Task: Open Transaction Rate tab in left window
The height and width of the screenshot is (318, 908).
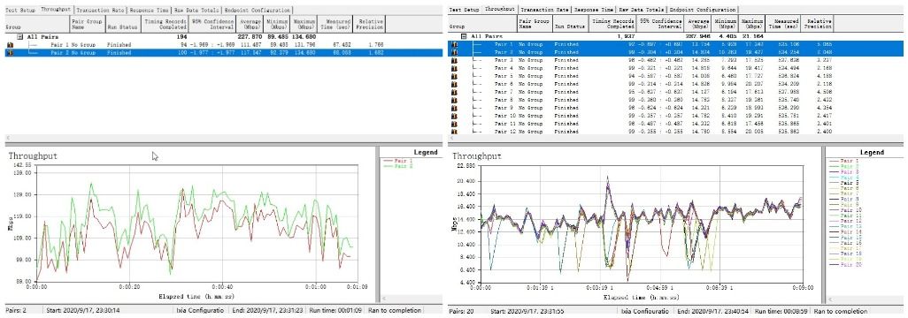Action: pyautogui.click(x=101, y=11)
